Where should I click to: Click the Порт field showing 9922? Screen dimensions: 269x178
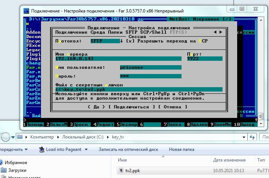204,59
